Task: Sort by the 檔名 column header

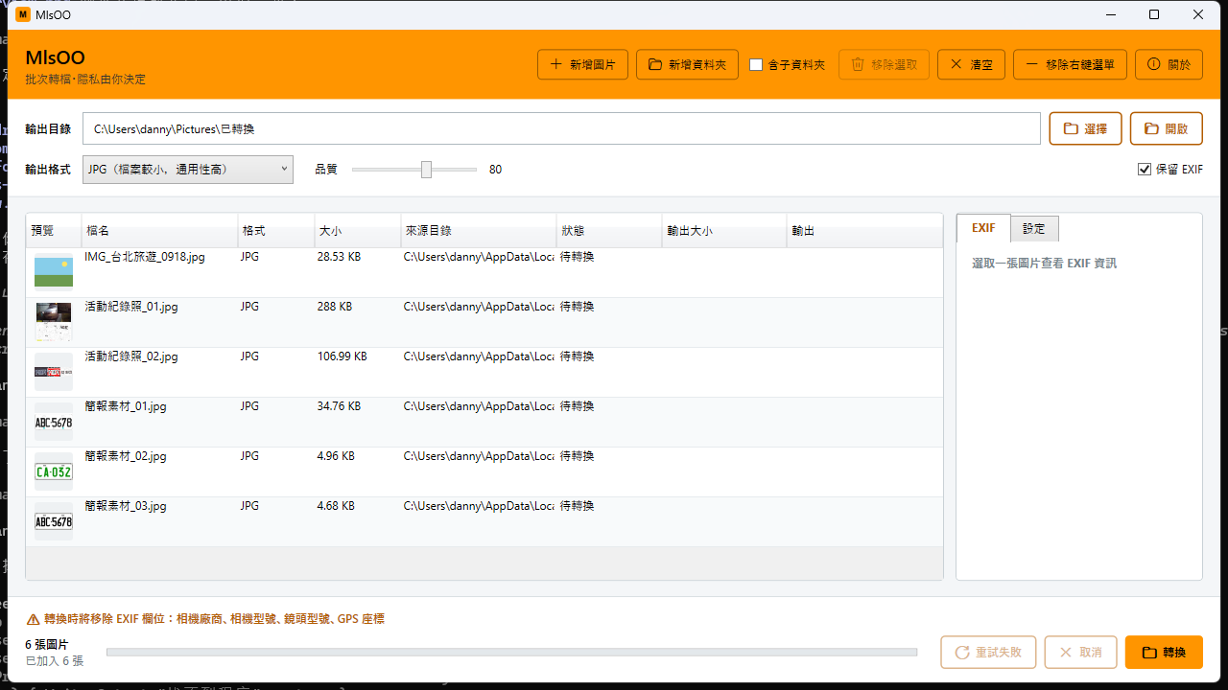Action: click(159, 231)
